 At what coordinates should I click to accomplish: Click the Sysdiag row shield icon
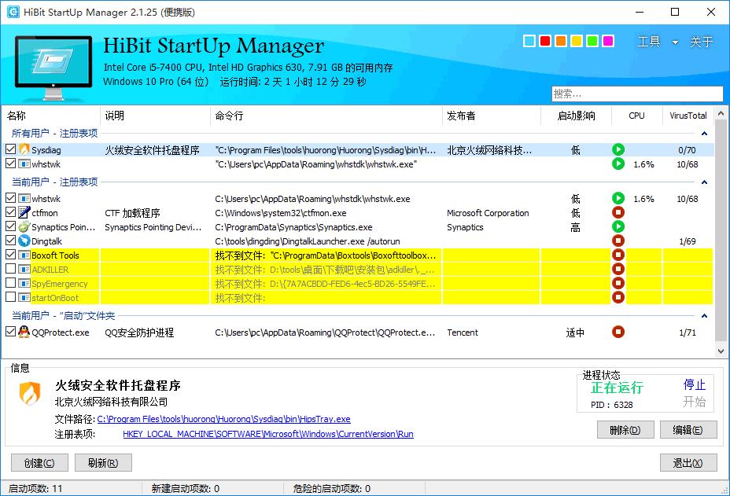tap(24, 150)
